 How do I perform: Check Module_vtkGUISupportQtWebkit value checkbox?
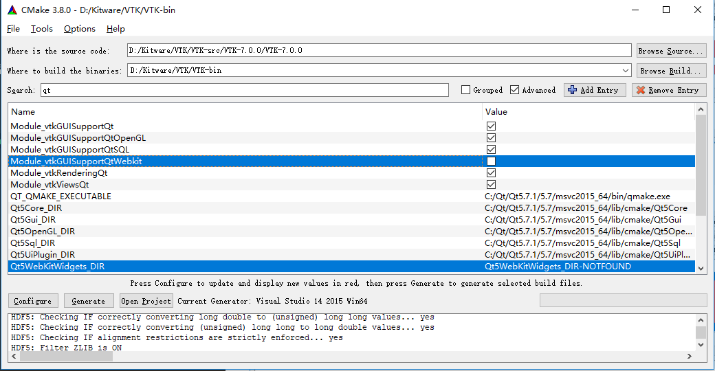click(x=491, y=161)
